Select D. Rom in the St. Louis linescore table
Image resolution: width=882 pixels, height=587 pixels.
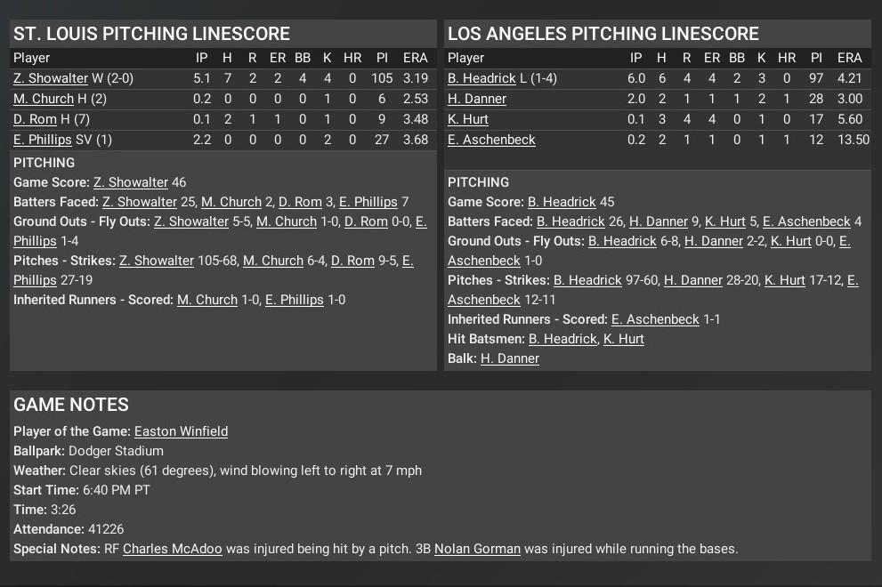(35, 119)
